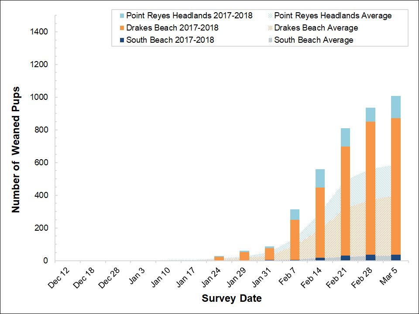Click the Drakes Beach 2017-2018 legend swatch
419x314 pixels.
click(121, 27)
